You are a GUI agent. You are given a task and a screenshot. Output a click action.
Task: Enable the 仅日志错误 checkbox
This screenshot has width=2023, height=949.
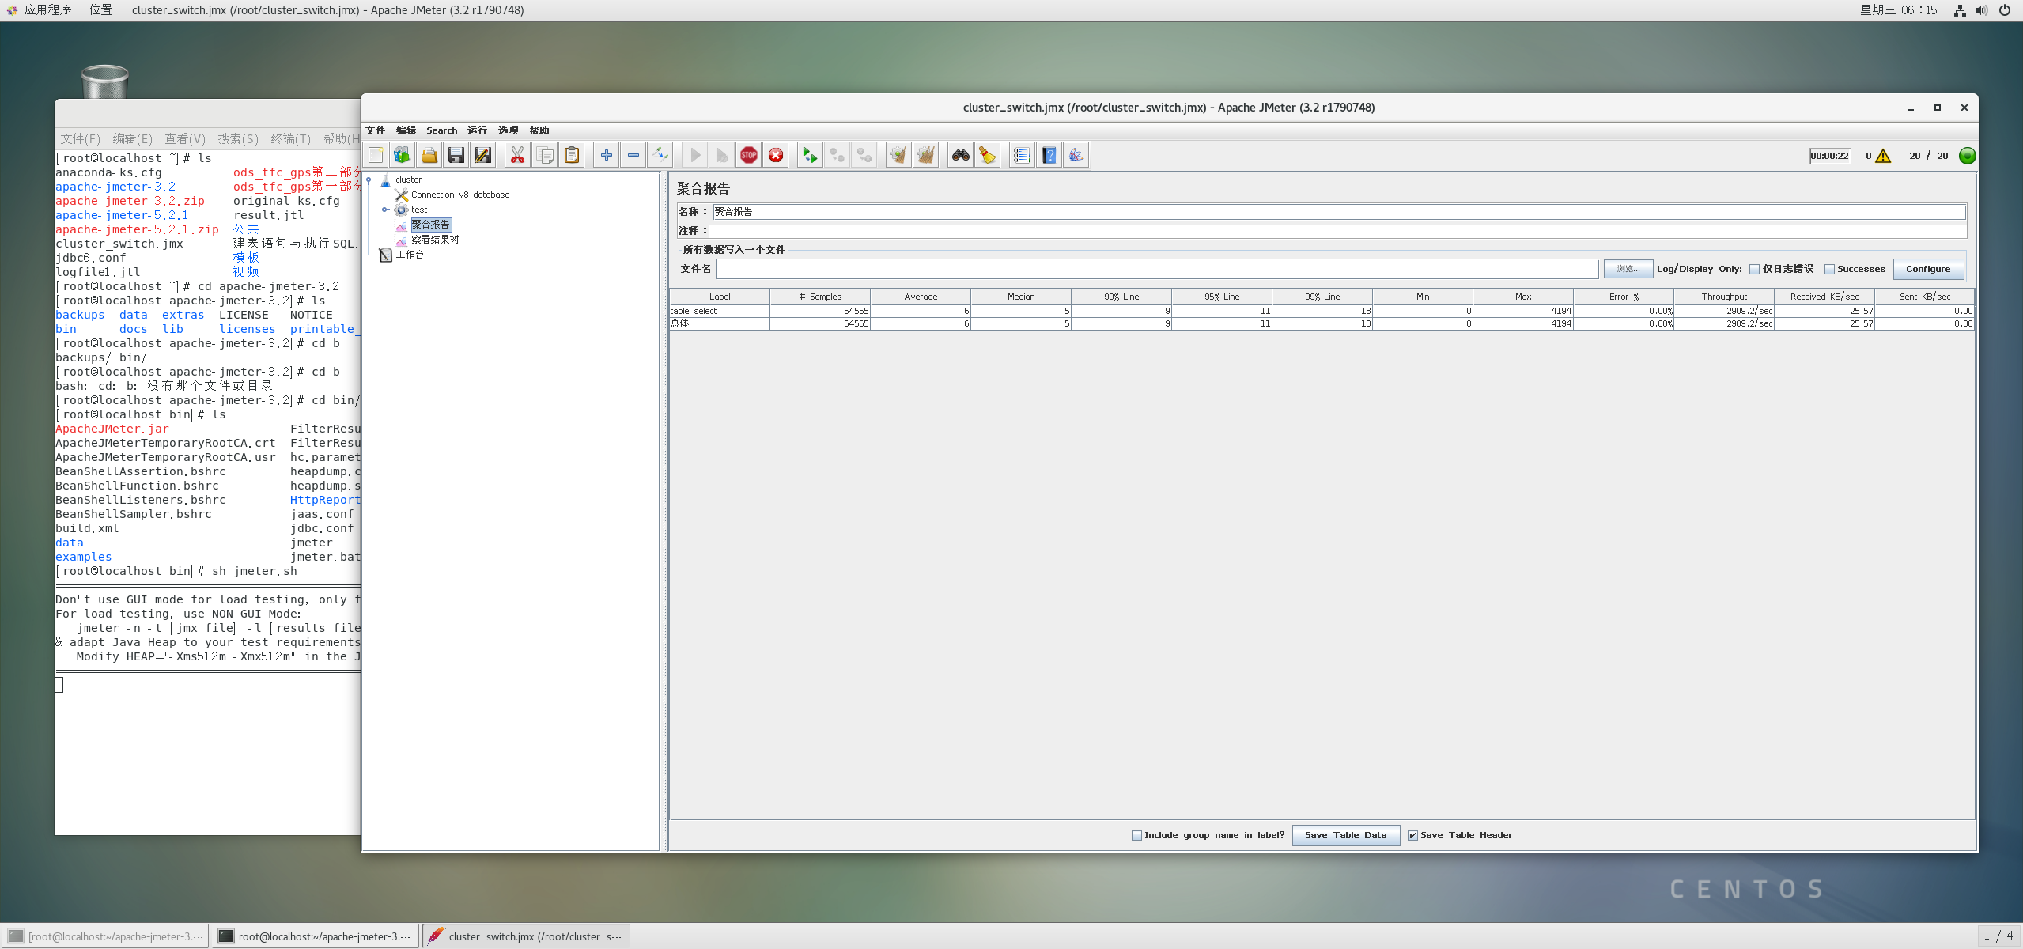tap(1754, 270)
